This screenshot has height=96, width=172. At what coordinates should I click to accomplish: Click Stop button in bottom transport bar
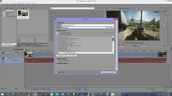36,89
